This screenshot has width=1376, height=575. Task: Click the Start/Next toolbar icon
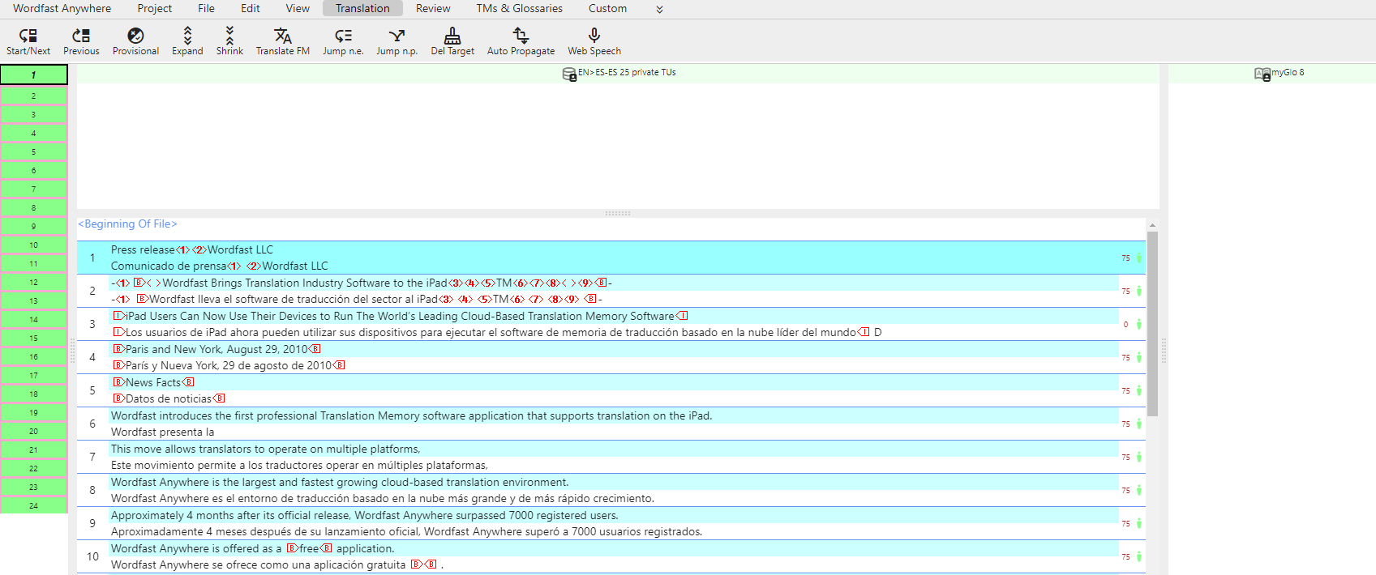pos(28,35)
